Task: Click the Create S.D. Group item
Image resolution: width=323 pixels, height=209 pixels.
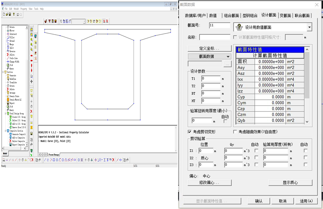Action: [x=19, y=117]
